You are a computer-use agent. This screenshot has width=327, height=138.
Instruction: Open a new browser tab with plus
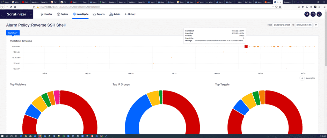coord(298,2)
